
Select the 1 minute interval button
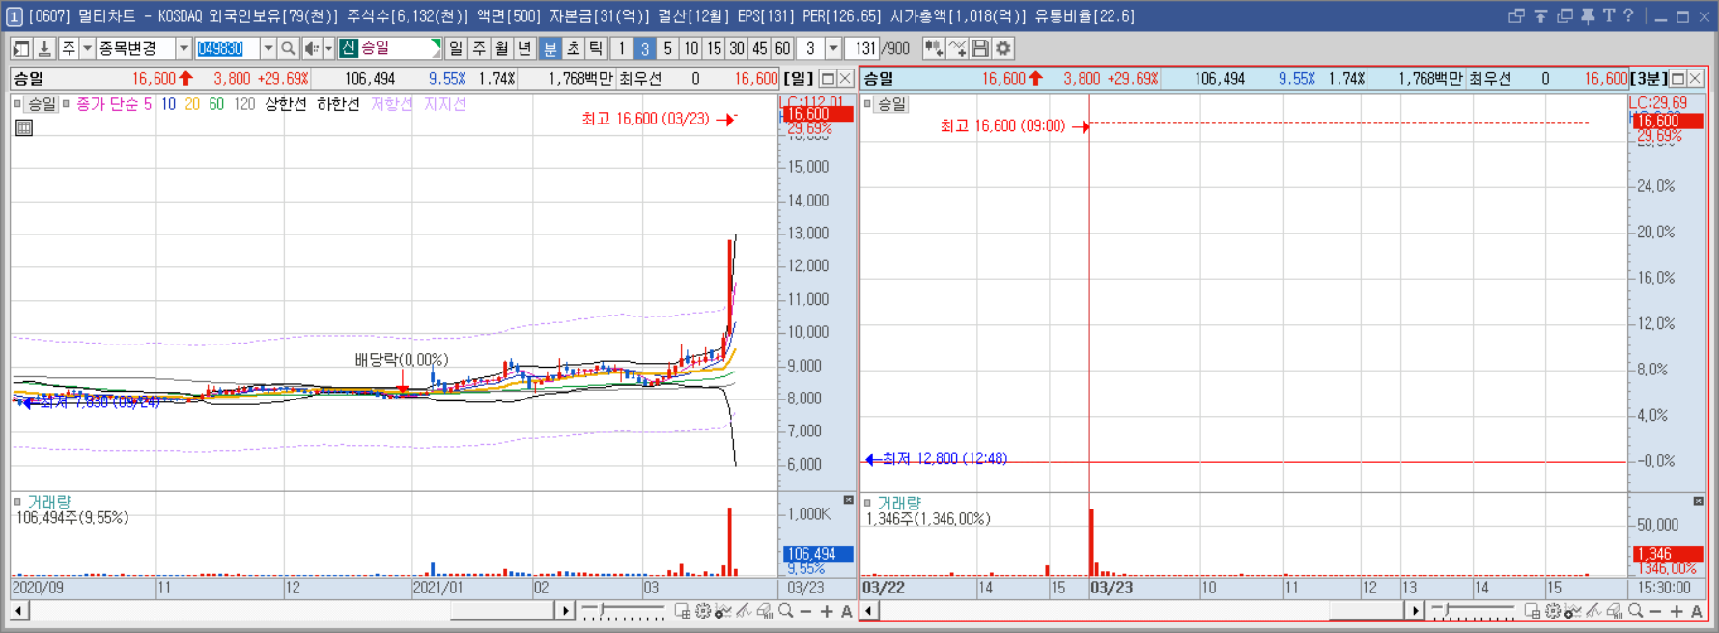pos(622,48)
